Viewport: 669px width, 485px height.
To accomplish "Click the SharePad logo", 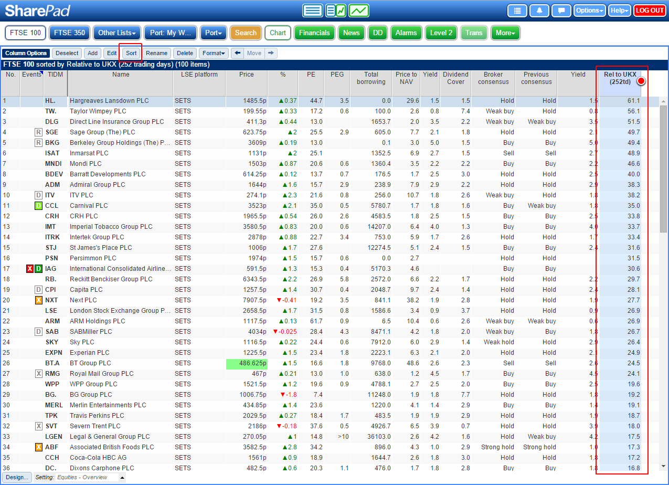I will tap(37, 10).
